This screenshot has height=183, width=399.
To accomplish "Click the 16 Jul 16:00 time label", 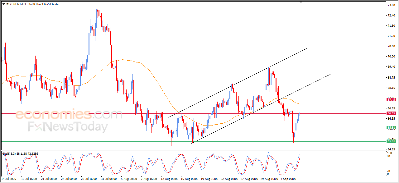I will [29, 179].
